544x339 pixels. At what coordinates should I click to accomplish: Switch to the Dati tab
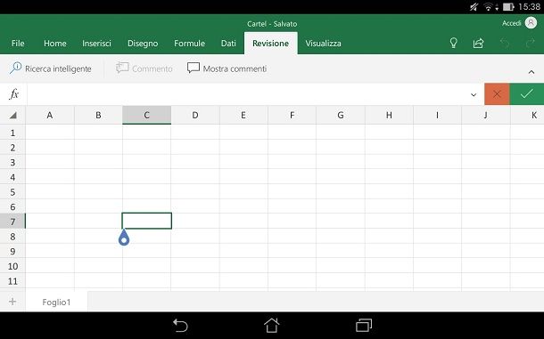pyautogui.click(x=228, y=44)
